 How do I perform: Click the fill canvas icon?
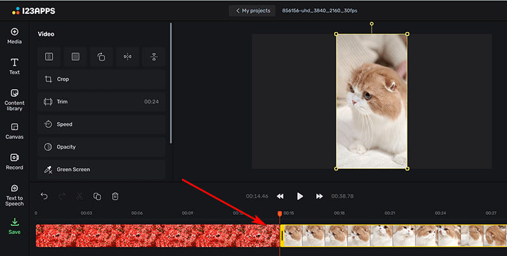point(75,57)
